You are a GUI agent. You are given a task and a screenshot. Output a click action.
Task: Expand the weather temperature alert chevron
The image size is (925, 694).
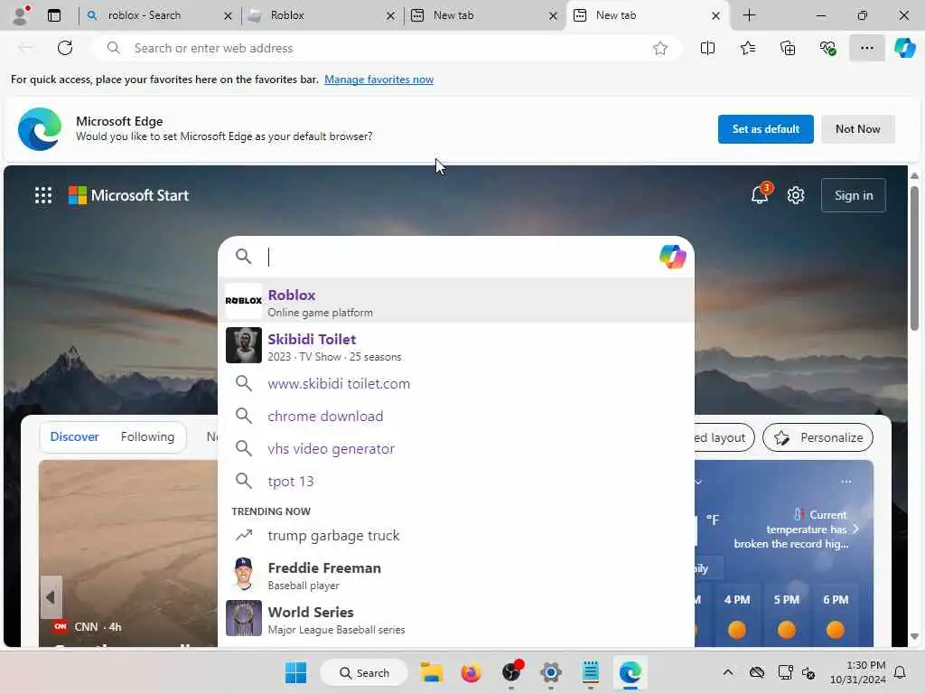click(855, 529)
